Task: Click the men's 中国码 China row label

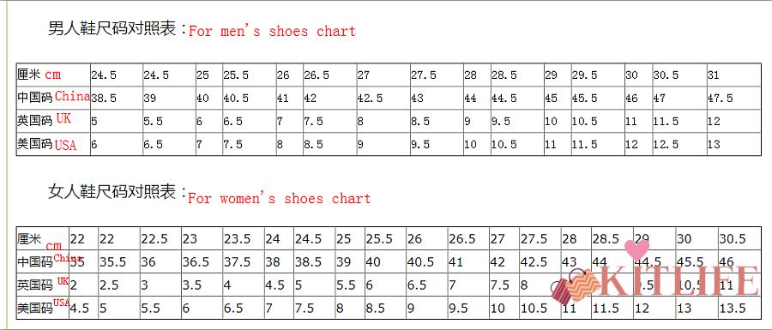Action: coord(54,99)
